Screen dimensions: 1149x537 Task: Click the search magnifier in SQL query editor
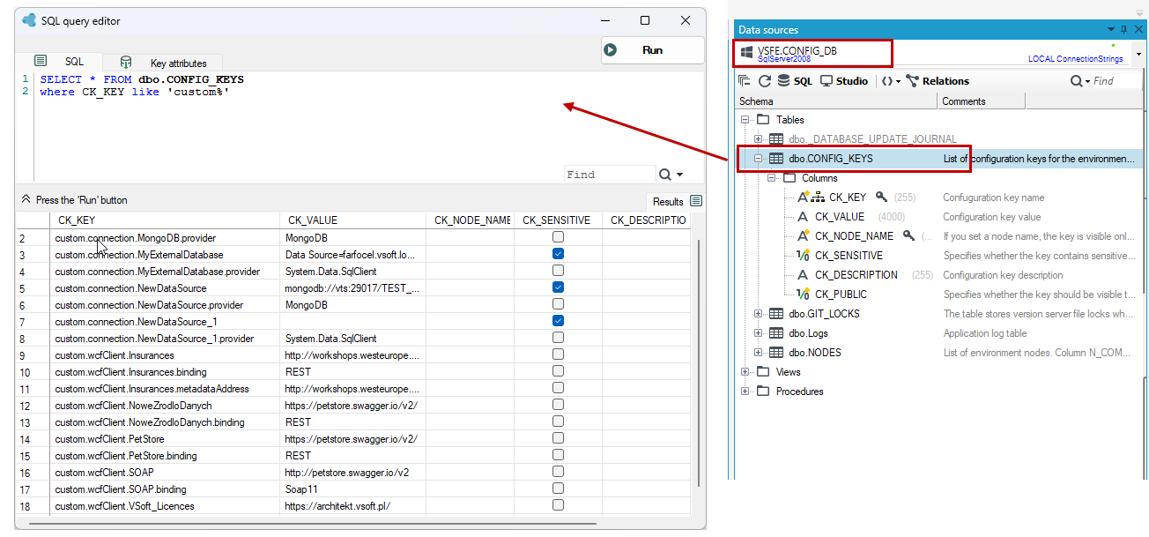pyautogui.click(x=665, y=175)
